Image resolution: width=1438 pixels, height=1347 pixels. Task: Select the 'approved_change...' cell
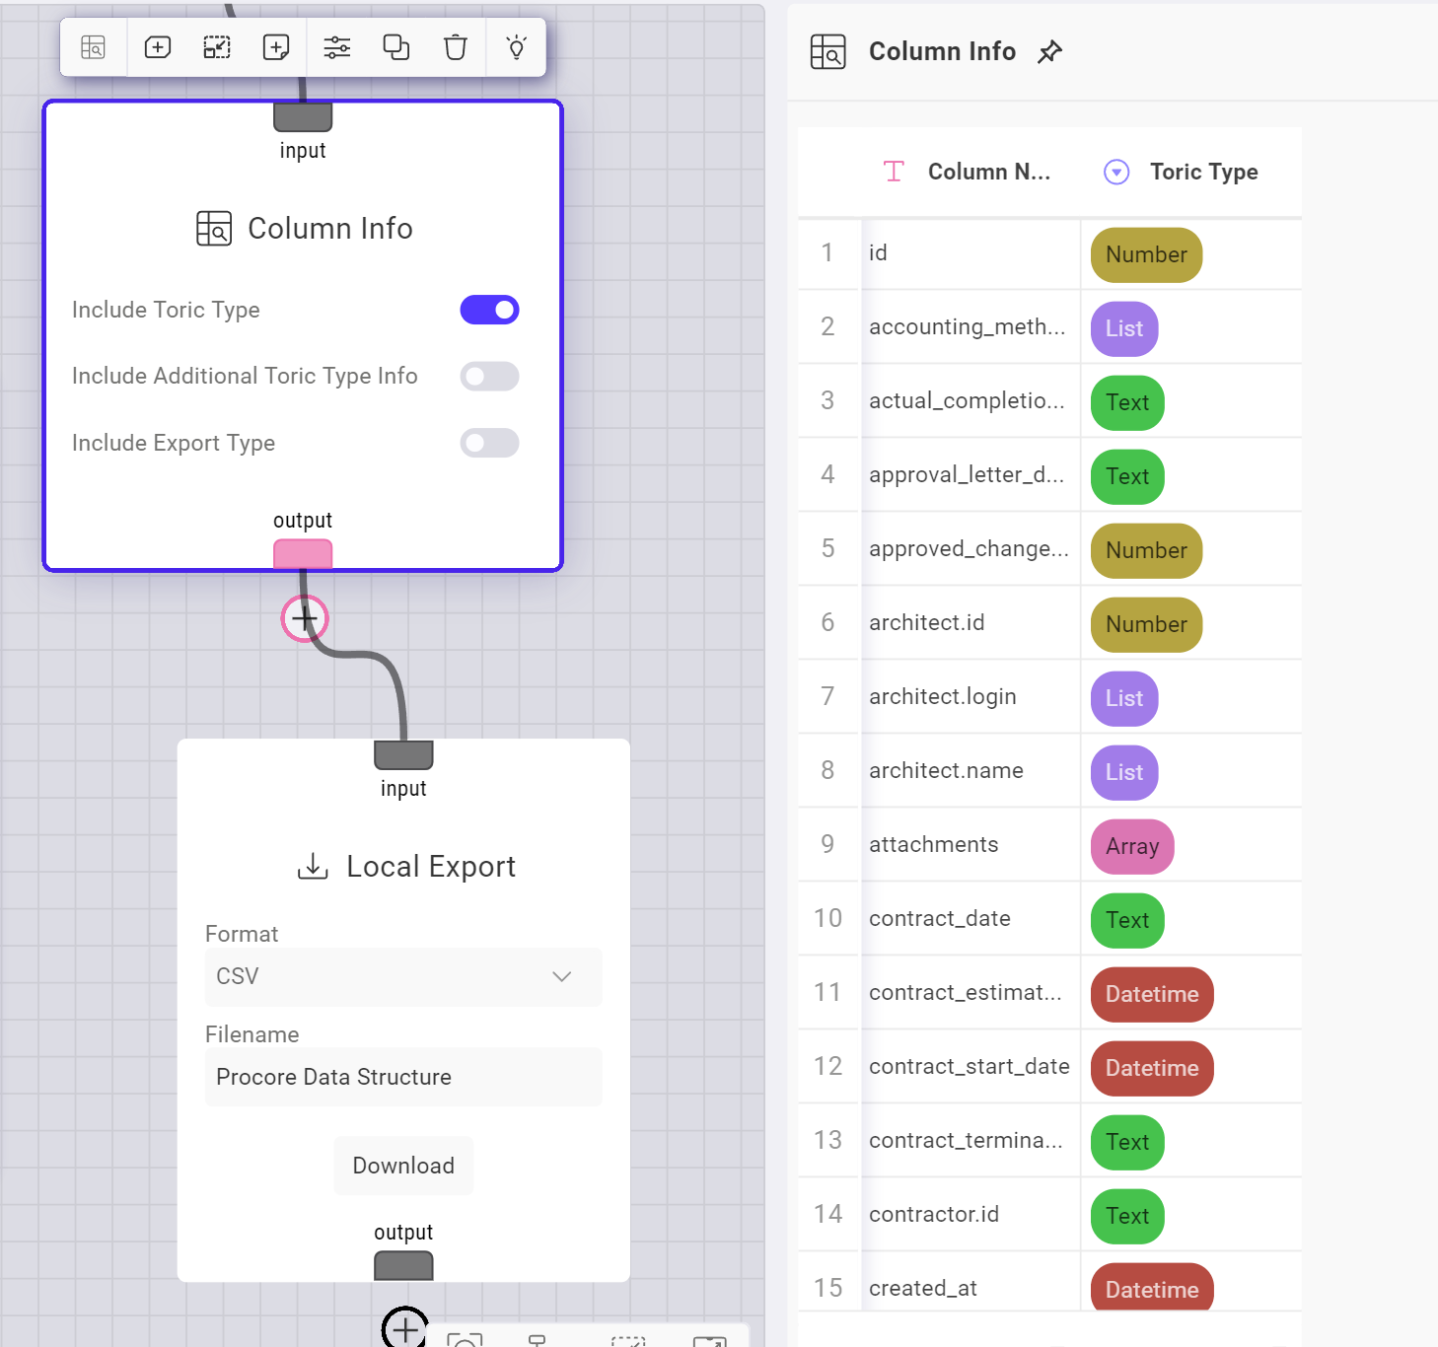coord(971,549)
